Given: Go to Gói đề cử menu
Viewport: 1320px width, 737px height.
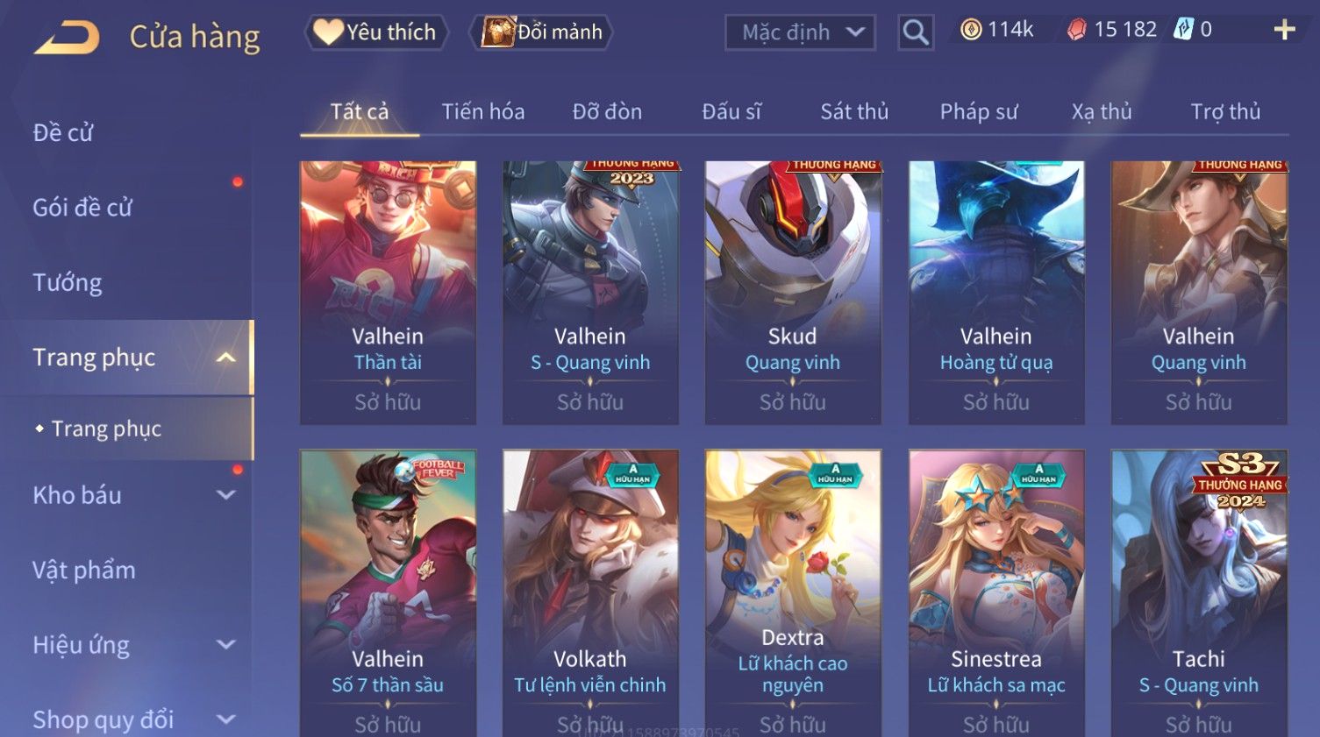Looking at the screenshot, I should [82, 208].
